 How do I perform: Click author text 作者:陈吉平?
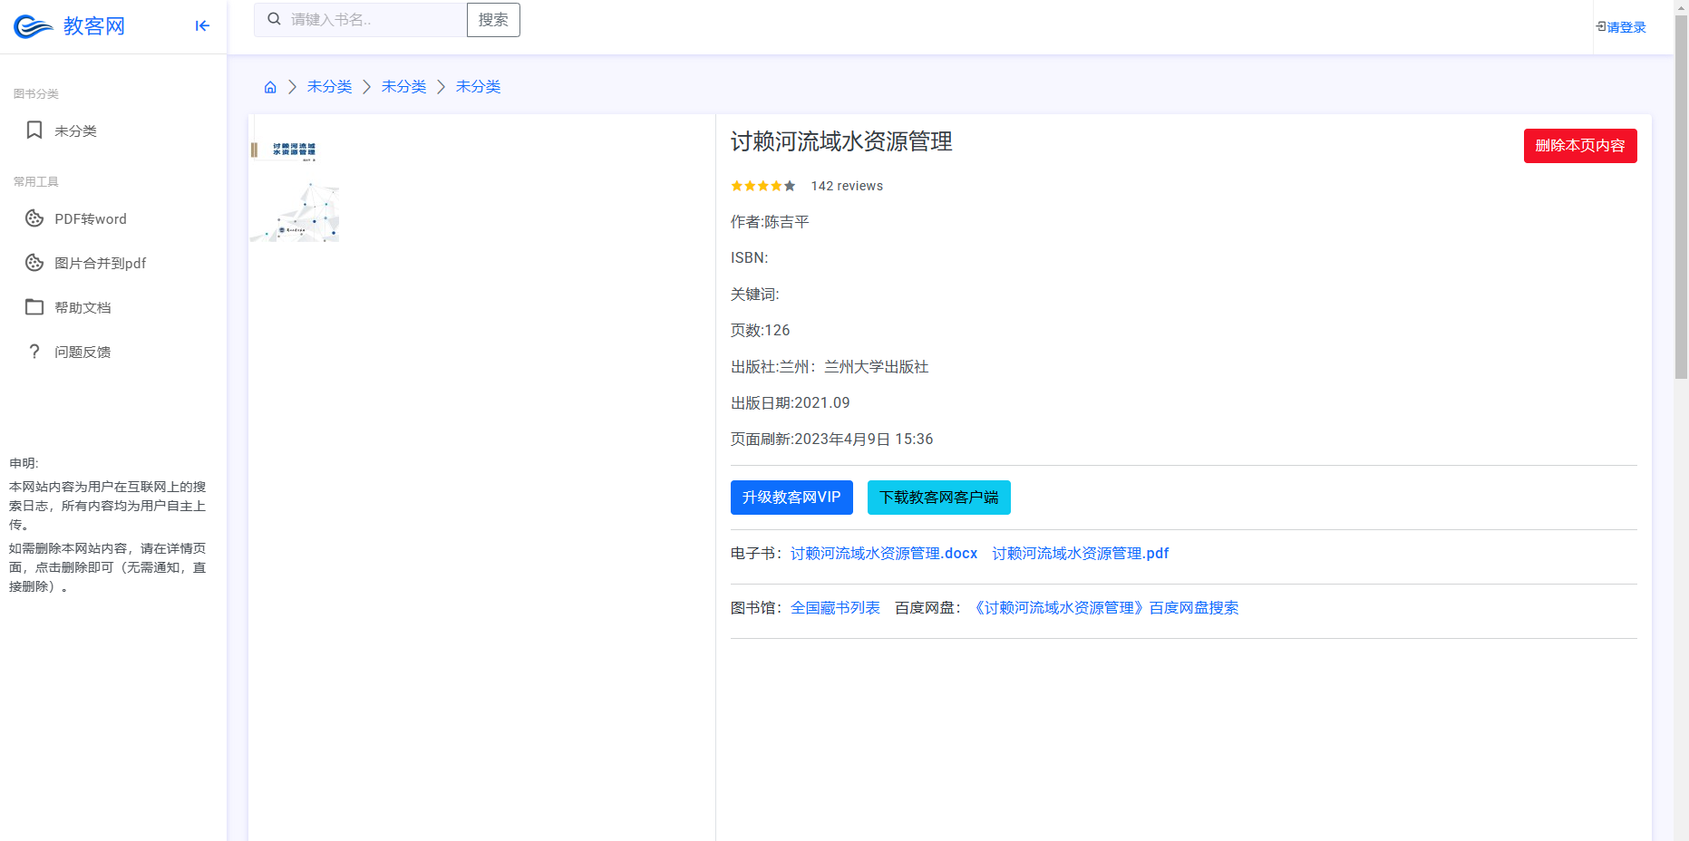point(770,222)
